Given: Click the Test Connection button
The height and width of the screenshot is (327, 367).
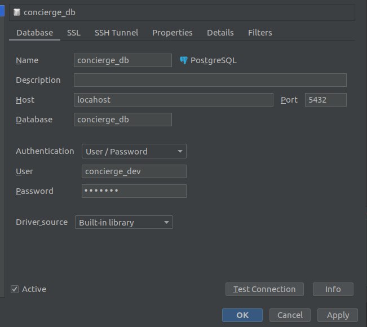Looking at the screenshot, I should 264,289.
